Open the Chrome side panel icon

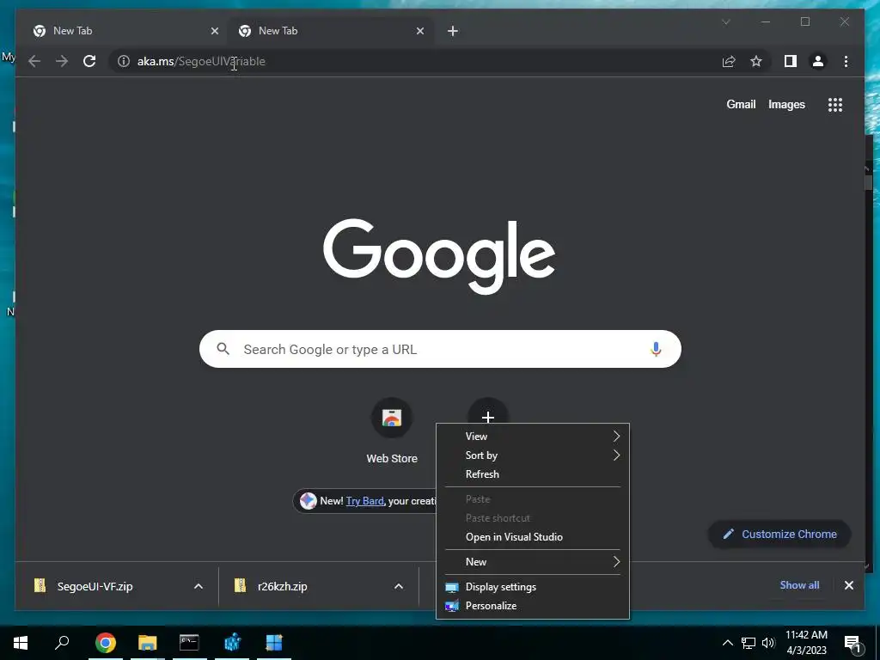pos(791,61)
